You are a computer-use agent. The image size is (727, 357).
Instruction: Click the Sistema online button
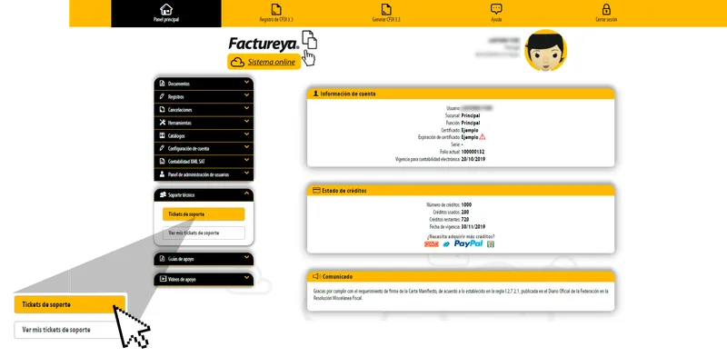(x=264, y=62)
